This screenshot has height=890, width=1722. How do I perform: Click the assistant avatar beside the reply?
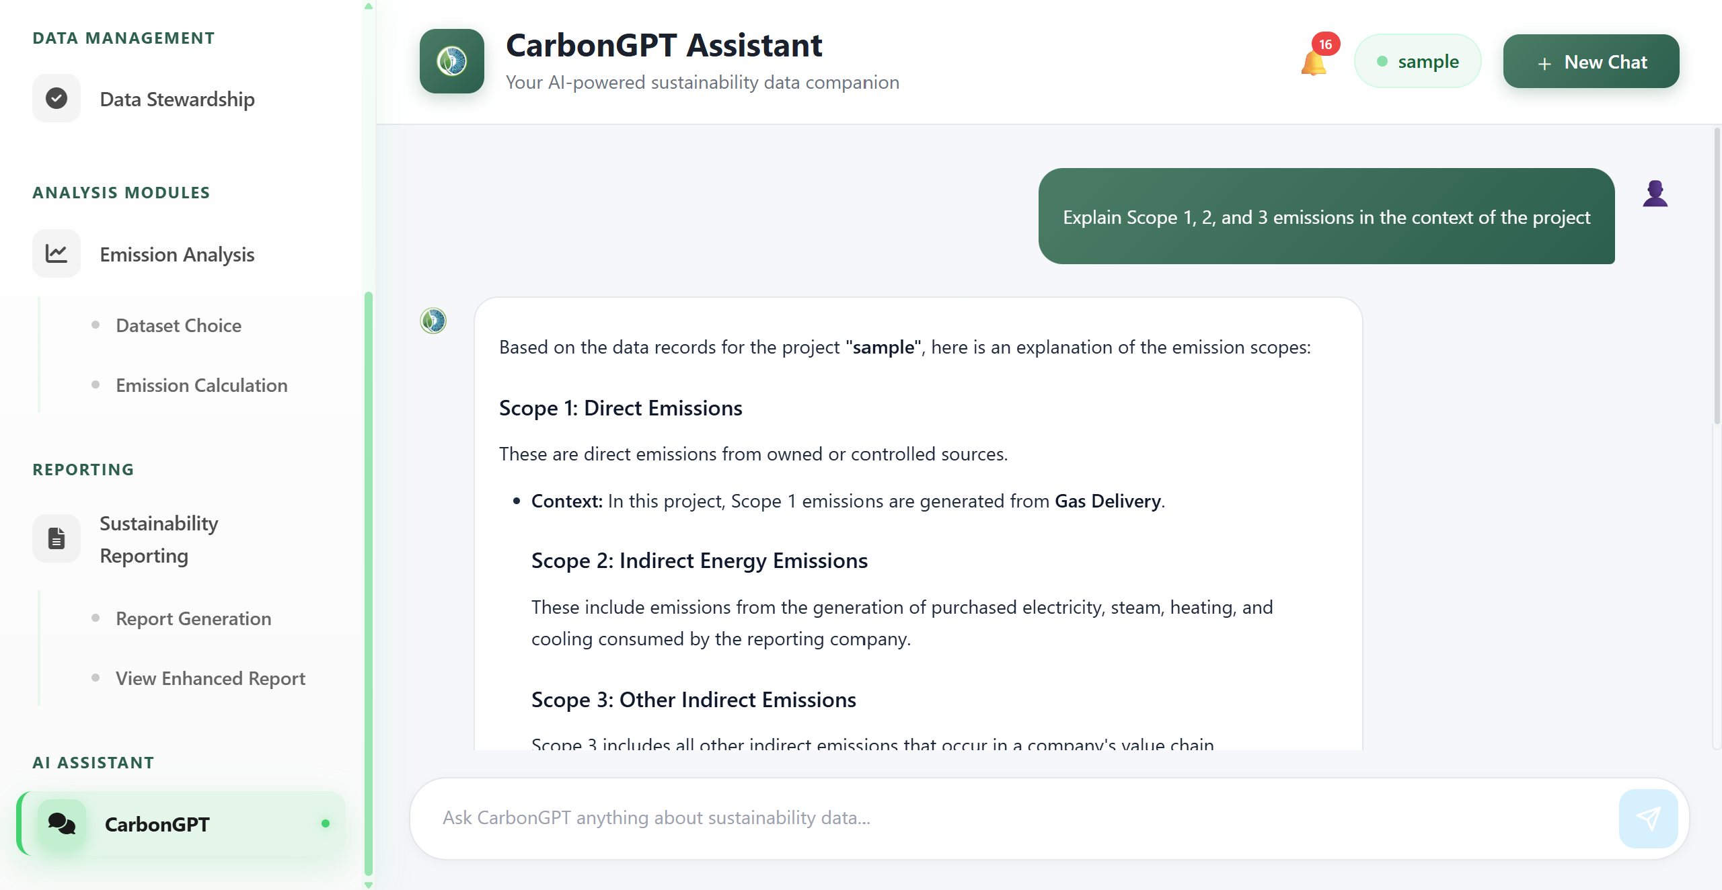[433, 321]
